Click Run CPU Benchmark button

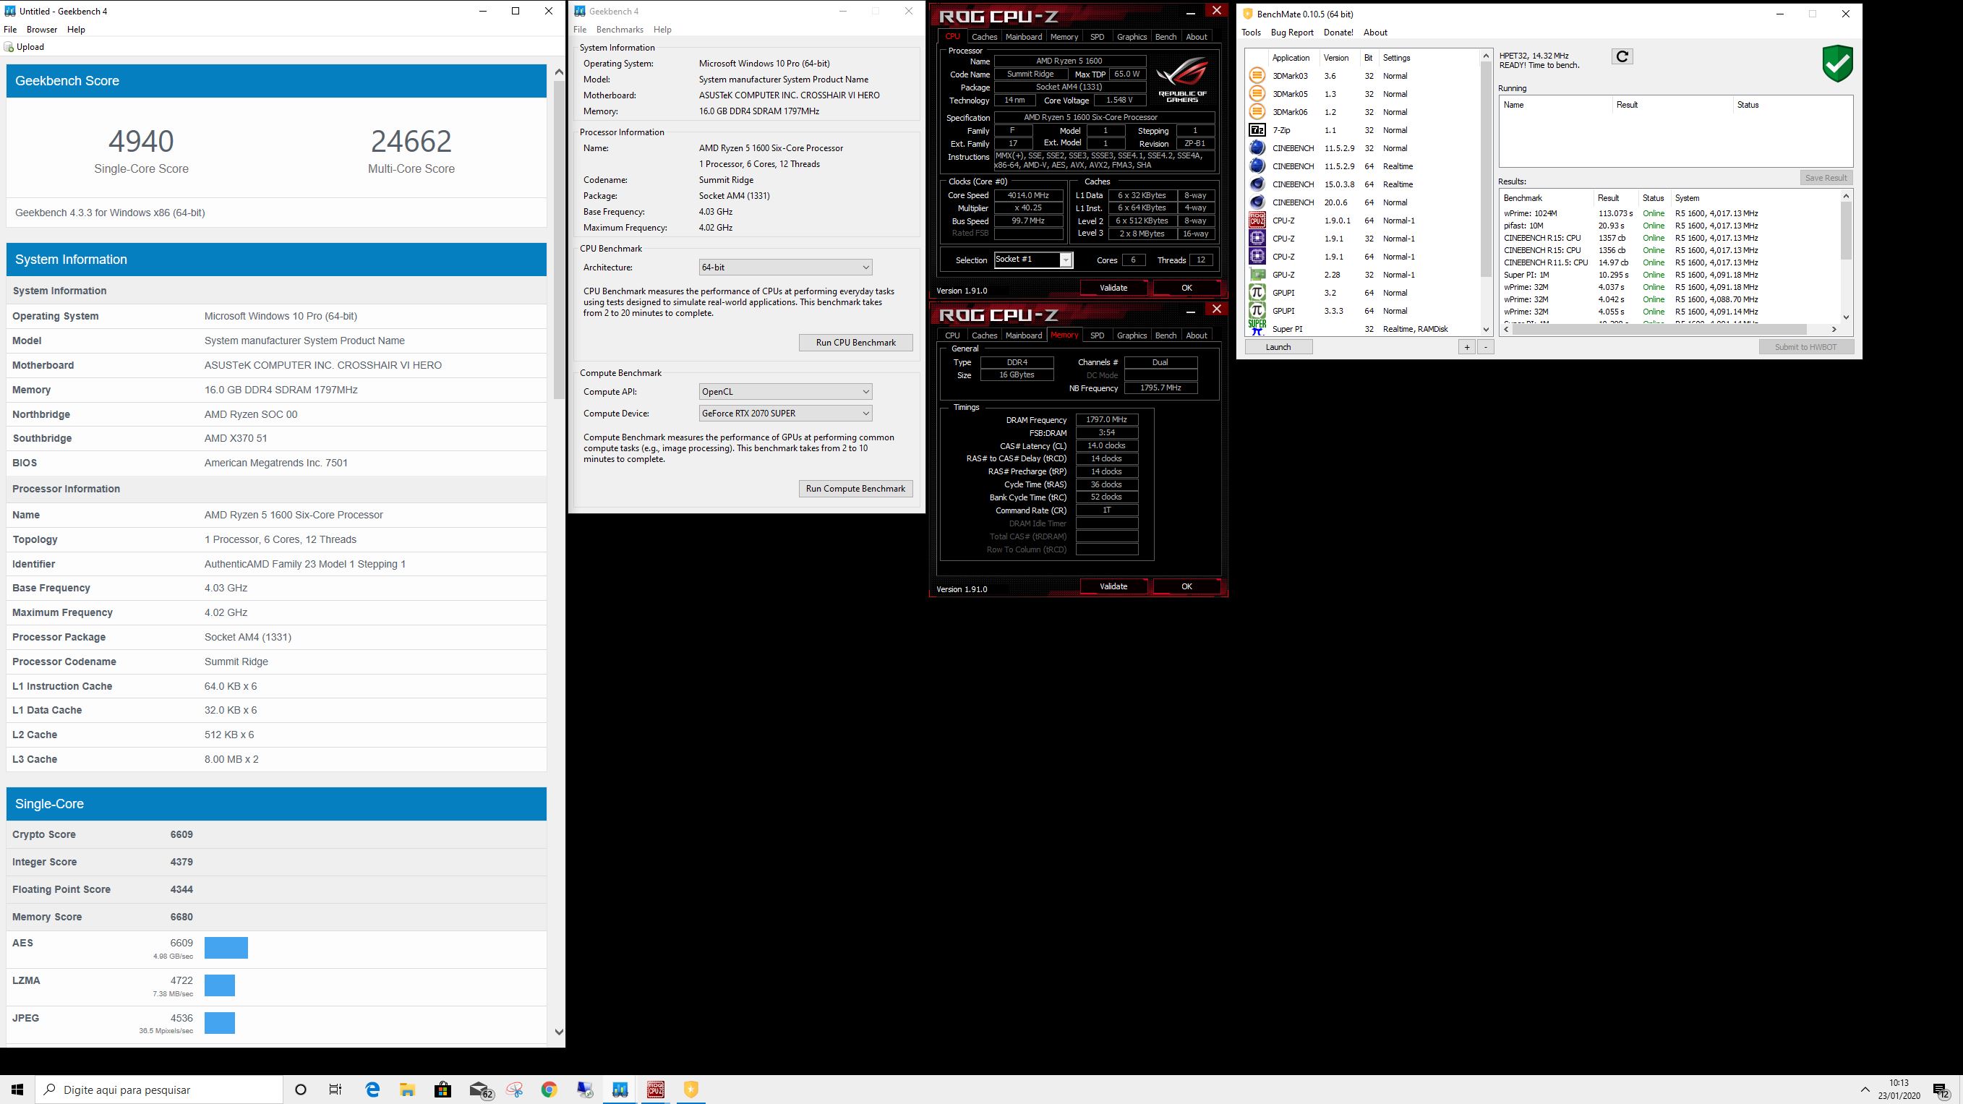856,342
